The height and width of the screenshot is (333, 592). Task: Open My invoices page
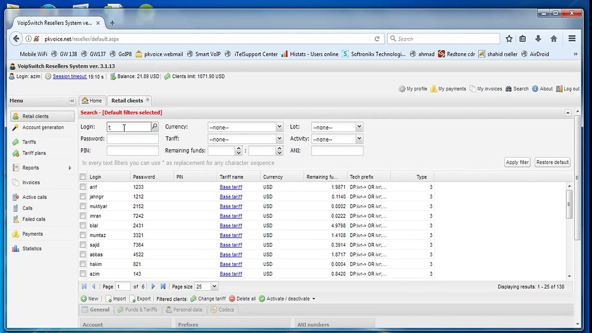click(485, 89)
